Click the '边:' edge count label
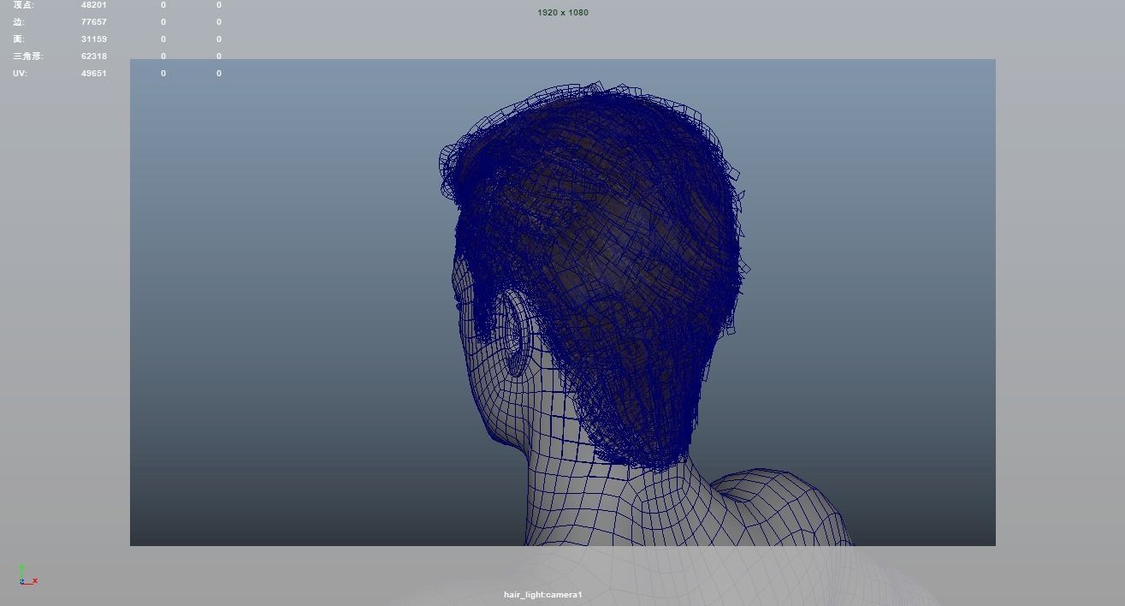 pyautogui.click(x=19, y=22)
